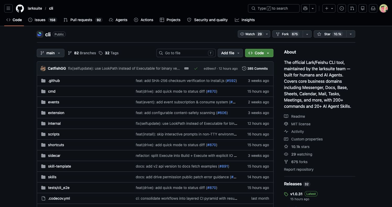Open the skill-template folder
The image size is (392, 207).
click(x=59, y=166)
